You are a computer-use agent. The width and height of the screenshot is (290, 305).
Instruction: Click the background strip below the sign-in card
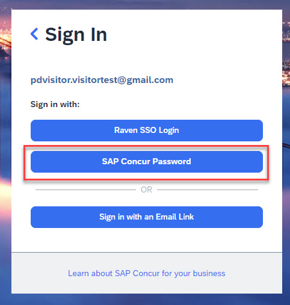tap(145, 300)
